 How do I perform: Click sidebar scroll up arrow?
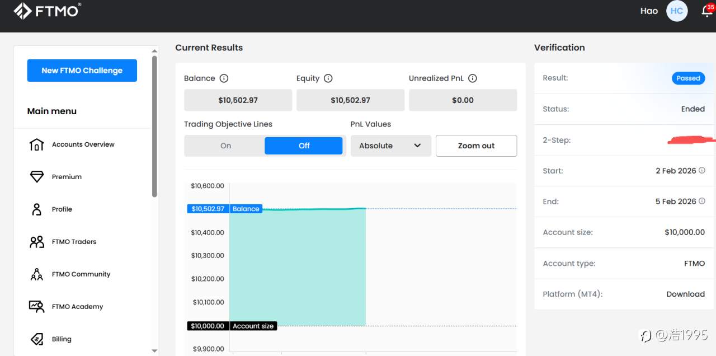point(154,51)
